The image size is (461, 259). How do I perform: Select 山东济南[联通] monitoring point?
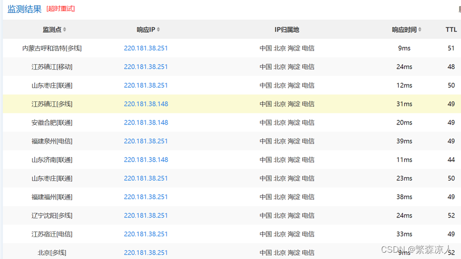(52, 160)
